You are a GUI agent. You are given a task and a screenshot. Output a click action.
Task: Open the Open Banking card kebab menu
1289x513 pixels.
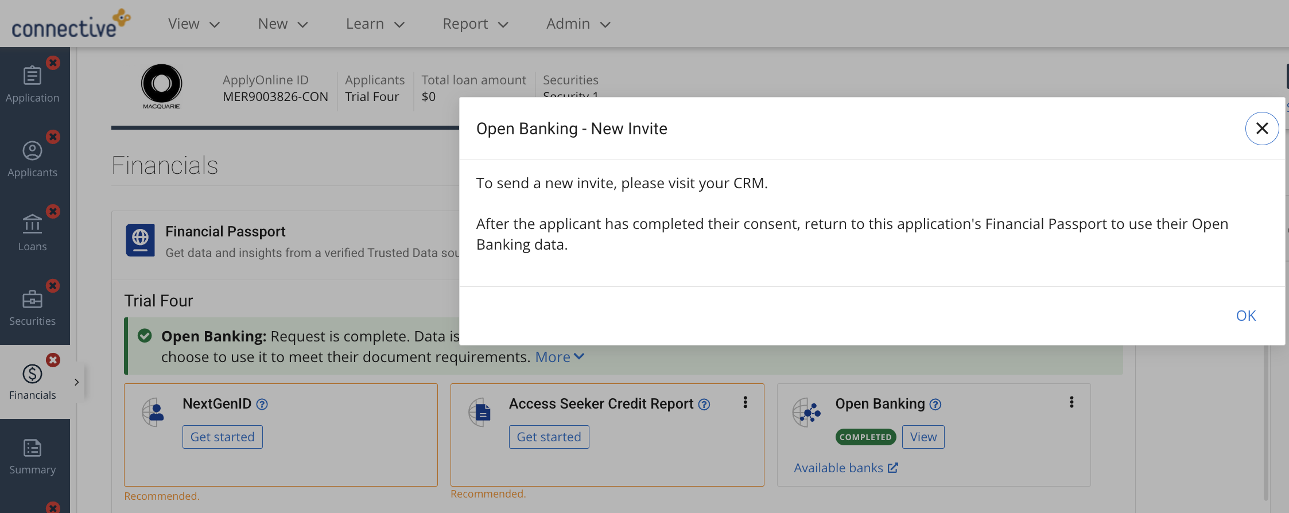click(1071, 402)
